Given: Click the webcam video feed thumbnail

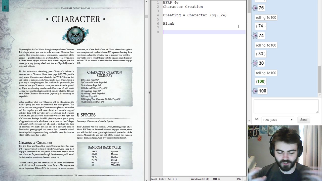Looking at the screenshot, I should 285,153.
